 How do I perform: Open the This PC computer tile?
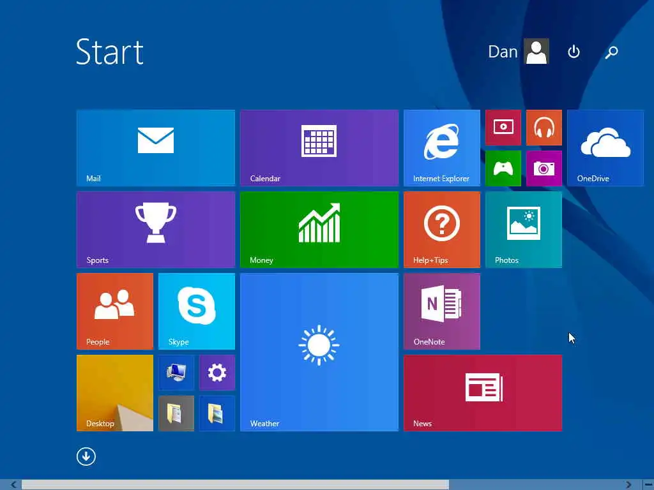[x=176, y=373]
